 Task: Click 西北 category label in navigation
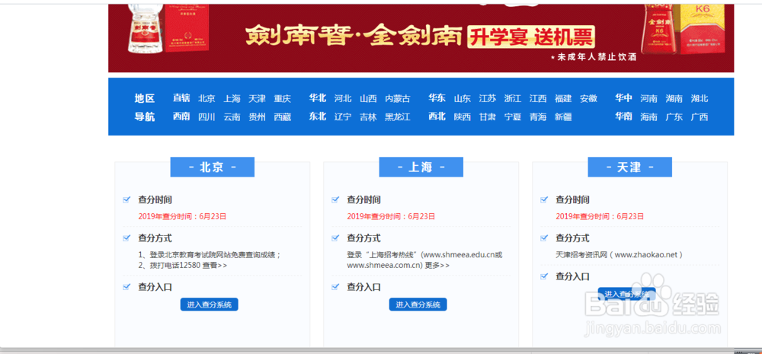point(437,116)
